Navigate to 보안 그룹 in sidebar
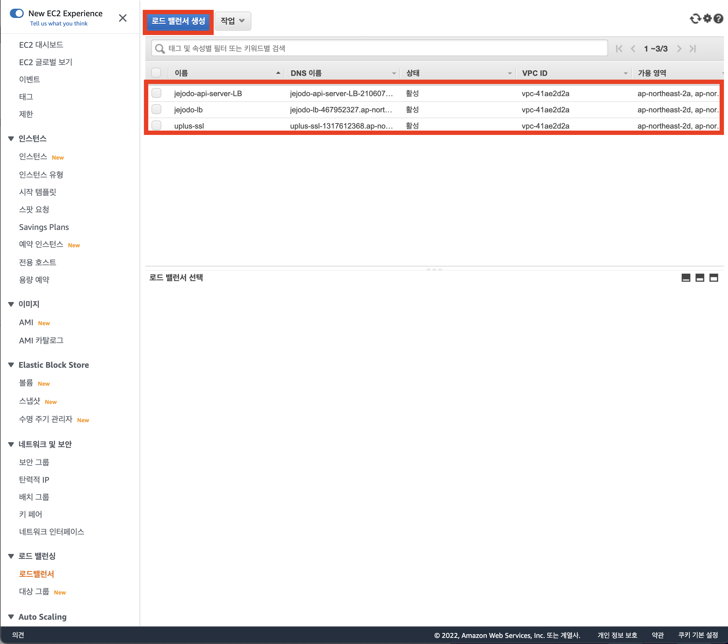This screenshot has width=728, height=644. (34, 462)
